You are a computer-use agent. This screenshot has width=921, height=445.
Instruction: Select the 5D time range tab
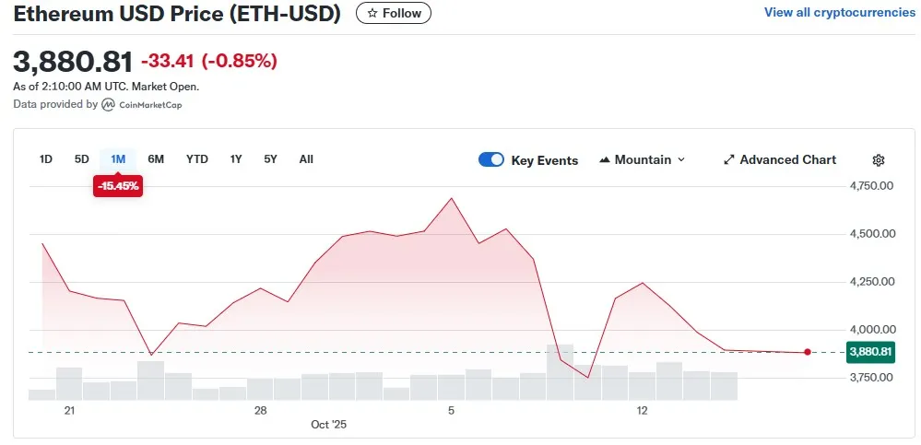pyautogui.click(x=82, y=158)
